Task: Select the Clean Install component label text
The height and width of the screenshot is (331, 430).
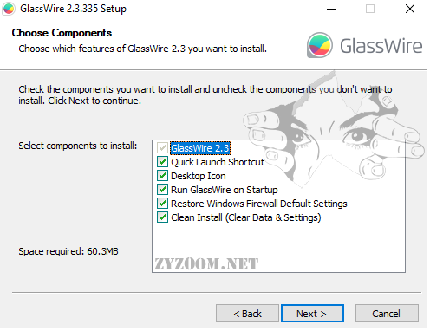Action: pyautogui.click(x=246, y=217)
